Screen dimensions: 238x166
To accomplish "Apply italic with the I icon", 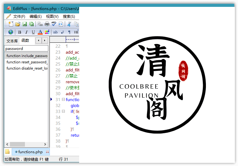I will pyautogui.click(x=26, y=32).
